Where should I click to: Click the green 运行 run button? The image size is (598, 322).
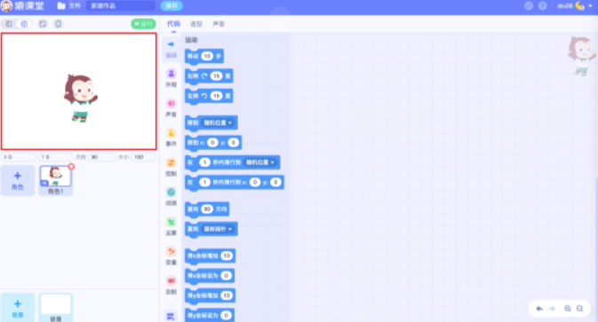143,24
